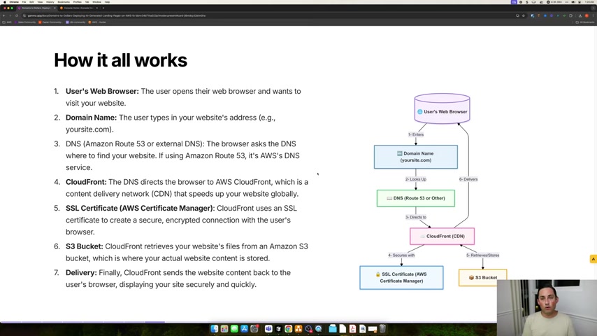This screenshot has height=336, width=597.
Task: Open the Bookmarks menu
Action: [x=64, y=2]
